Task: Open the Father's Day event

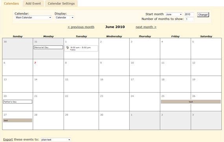Action: tap(18, 102)
